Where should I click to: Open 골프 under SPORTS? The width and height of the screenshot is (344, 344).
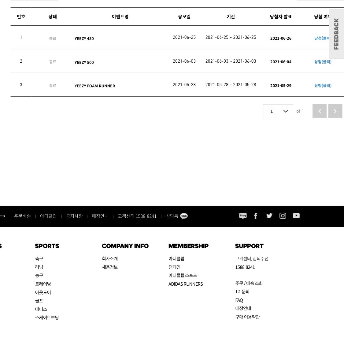39,301
